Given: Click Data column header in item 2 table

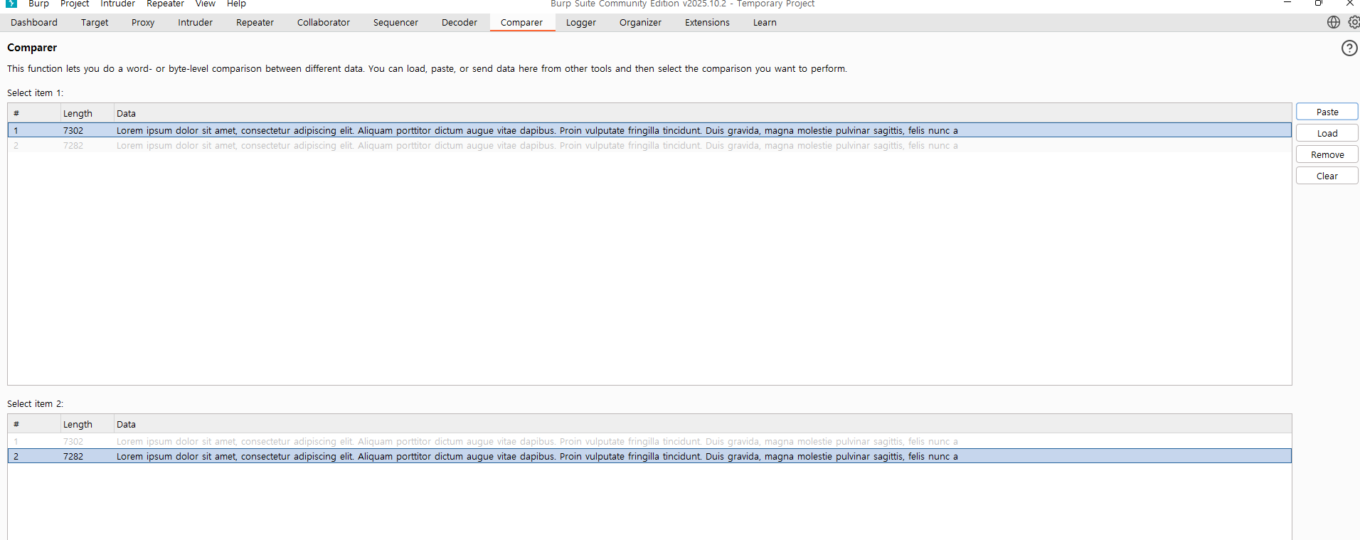Looking at the screenshot, I should [127, 424].
